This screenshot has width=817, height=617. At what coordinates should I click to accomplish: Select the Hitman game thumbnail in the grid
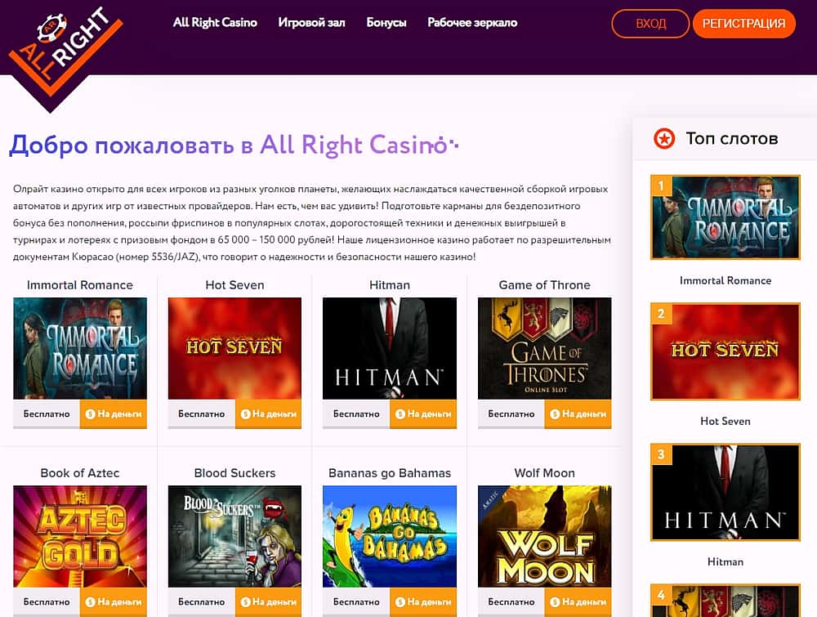[390, 348]
